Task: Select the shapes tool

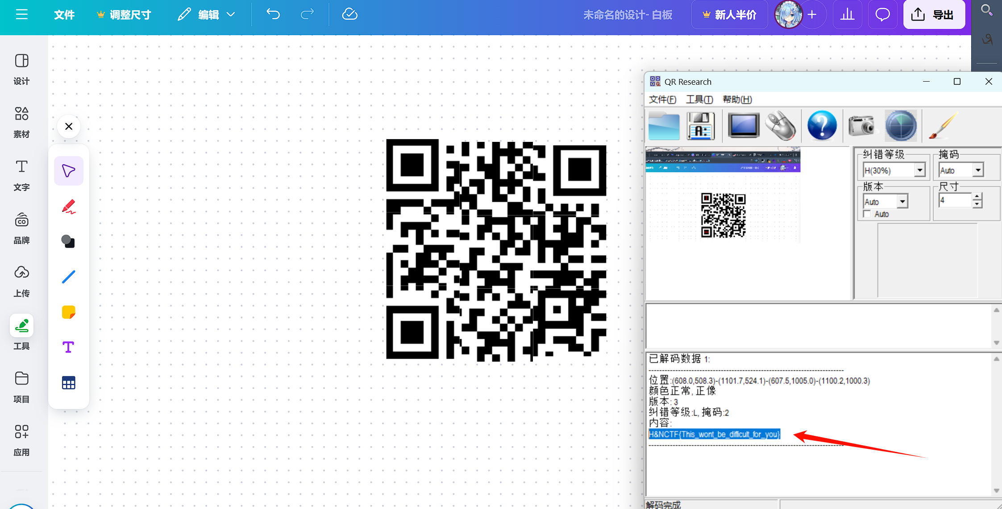Action: coord(69,241)
